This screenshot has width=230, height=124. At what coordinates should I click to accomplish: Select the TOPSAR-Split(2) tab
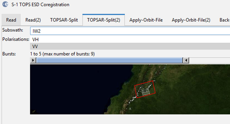coord(103,20)
